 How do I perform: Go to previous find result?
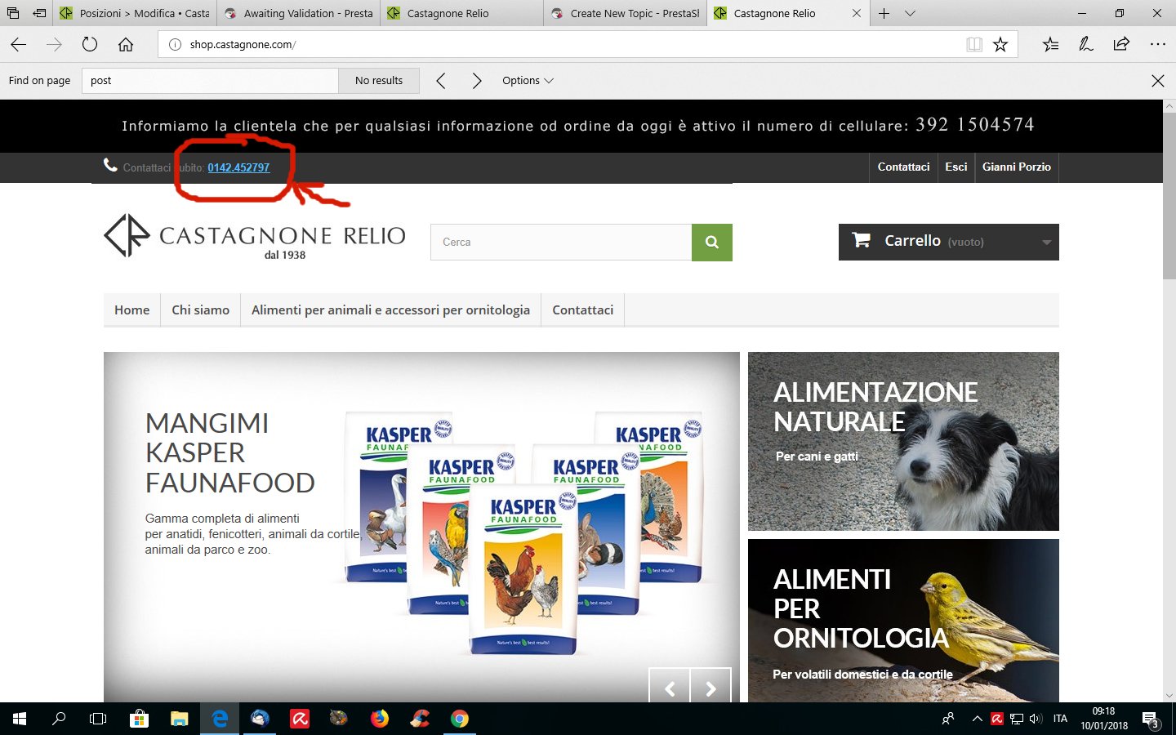click(x=441, y=81)
